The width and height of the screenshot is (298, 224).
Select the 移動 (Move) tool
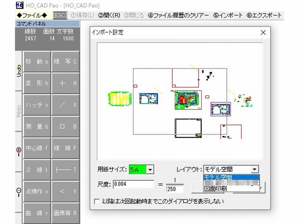pos(37,61)
